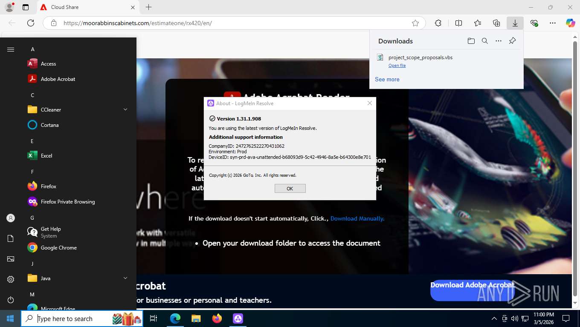580x327 pixels.
Task: Close the About LogMeIn Resolve dialog
Action: pyautogui.click(x=370, y=103)
